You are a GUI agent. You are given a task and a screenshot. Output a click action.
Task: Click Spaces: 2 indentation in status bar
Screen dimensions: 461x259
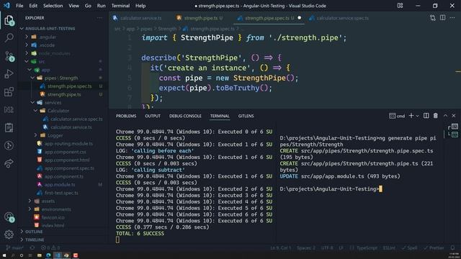pyautogui.click(x=305, y=247)
